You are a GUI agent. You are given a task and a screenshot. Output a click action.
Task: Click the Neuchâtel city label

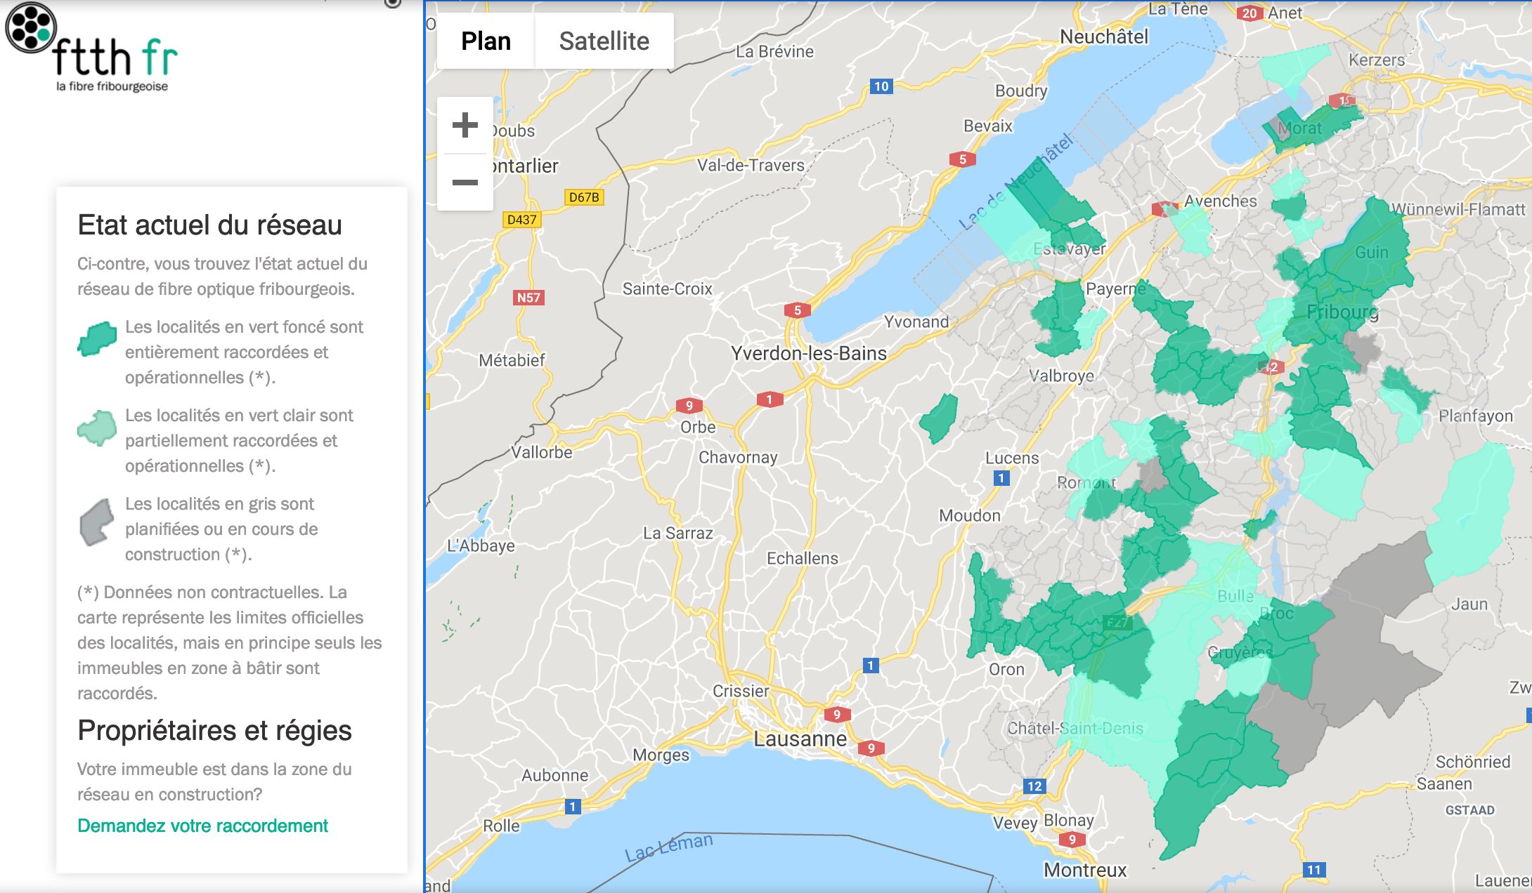tap(1104, 37)
